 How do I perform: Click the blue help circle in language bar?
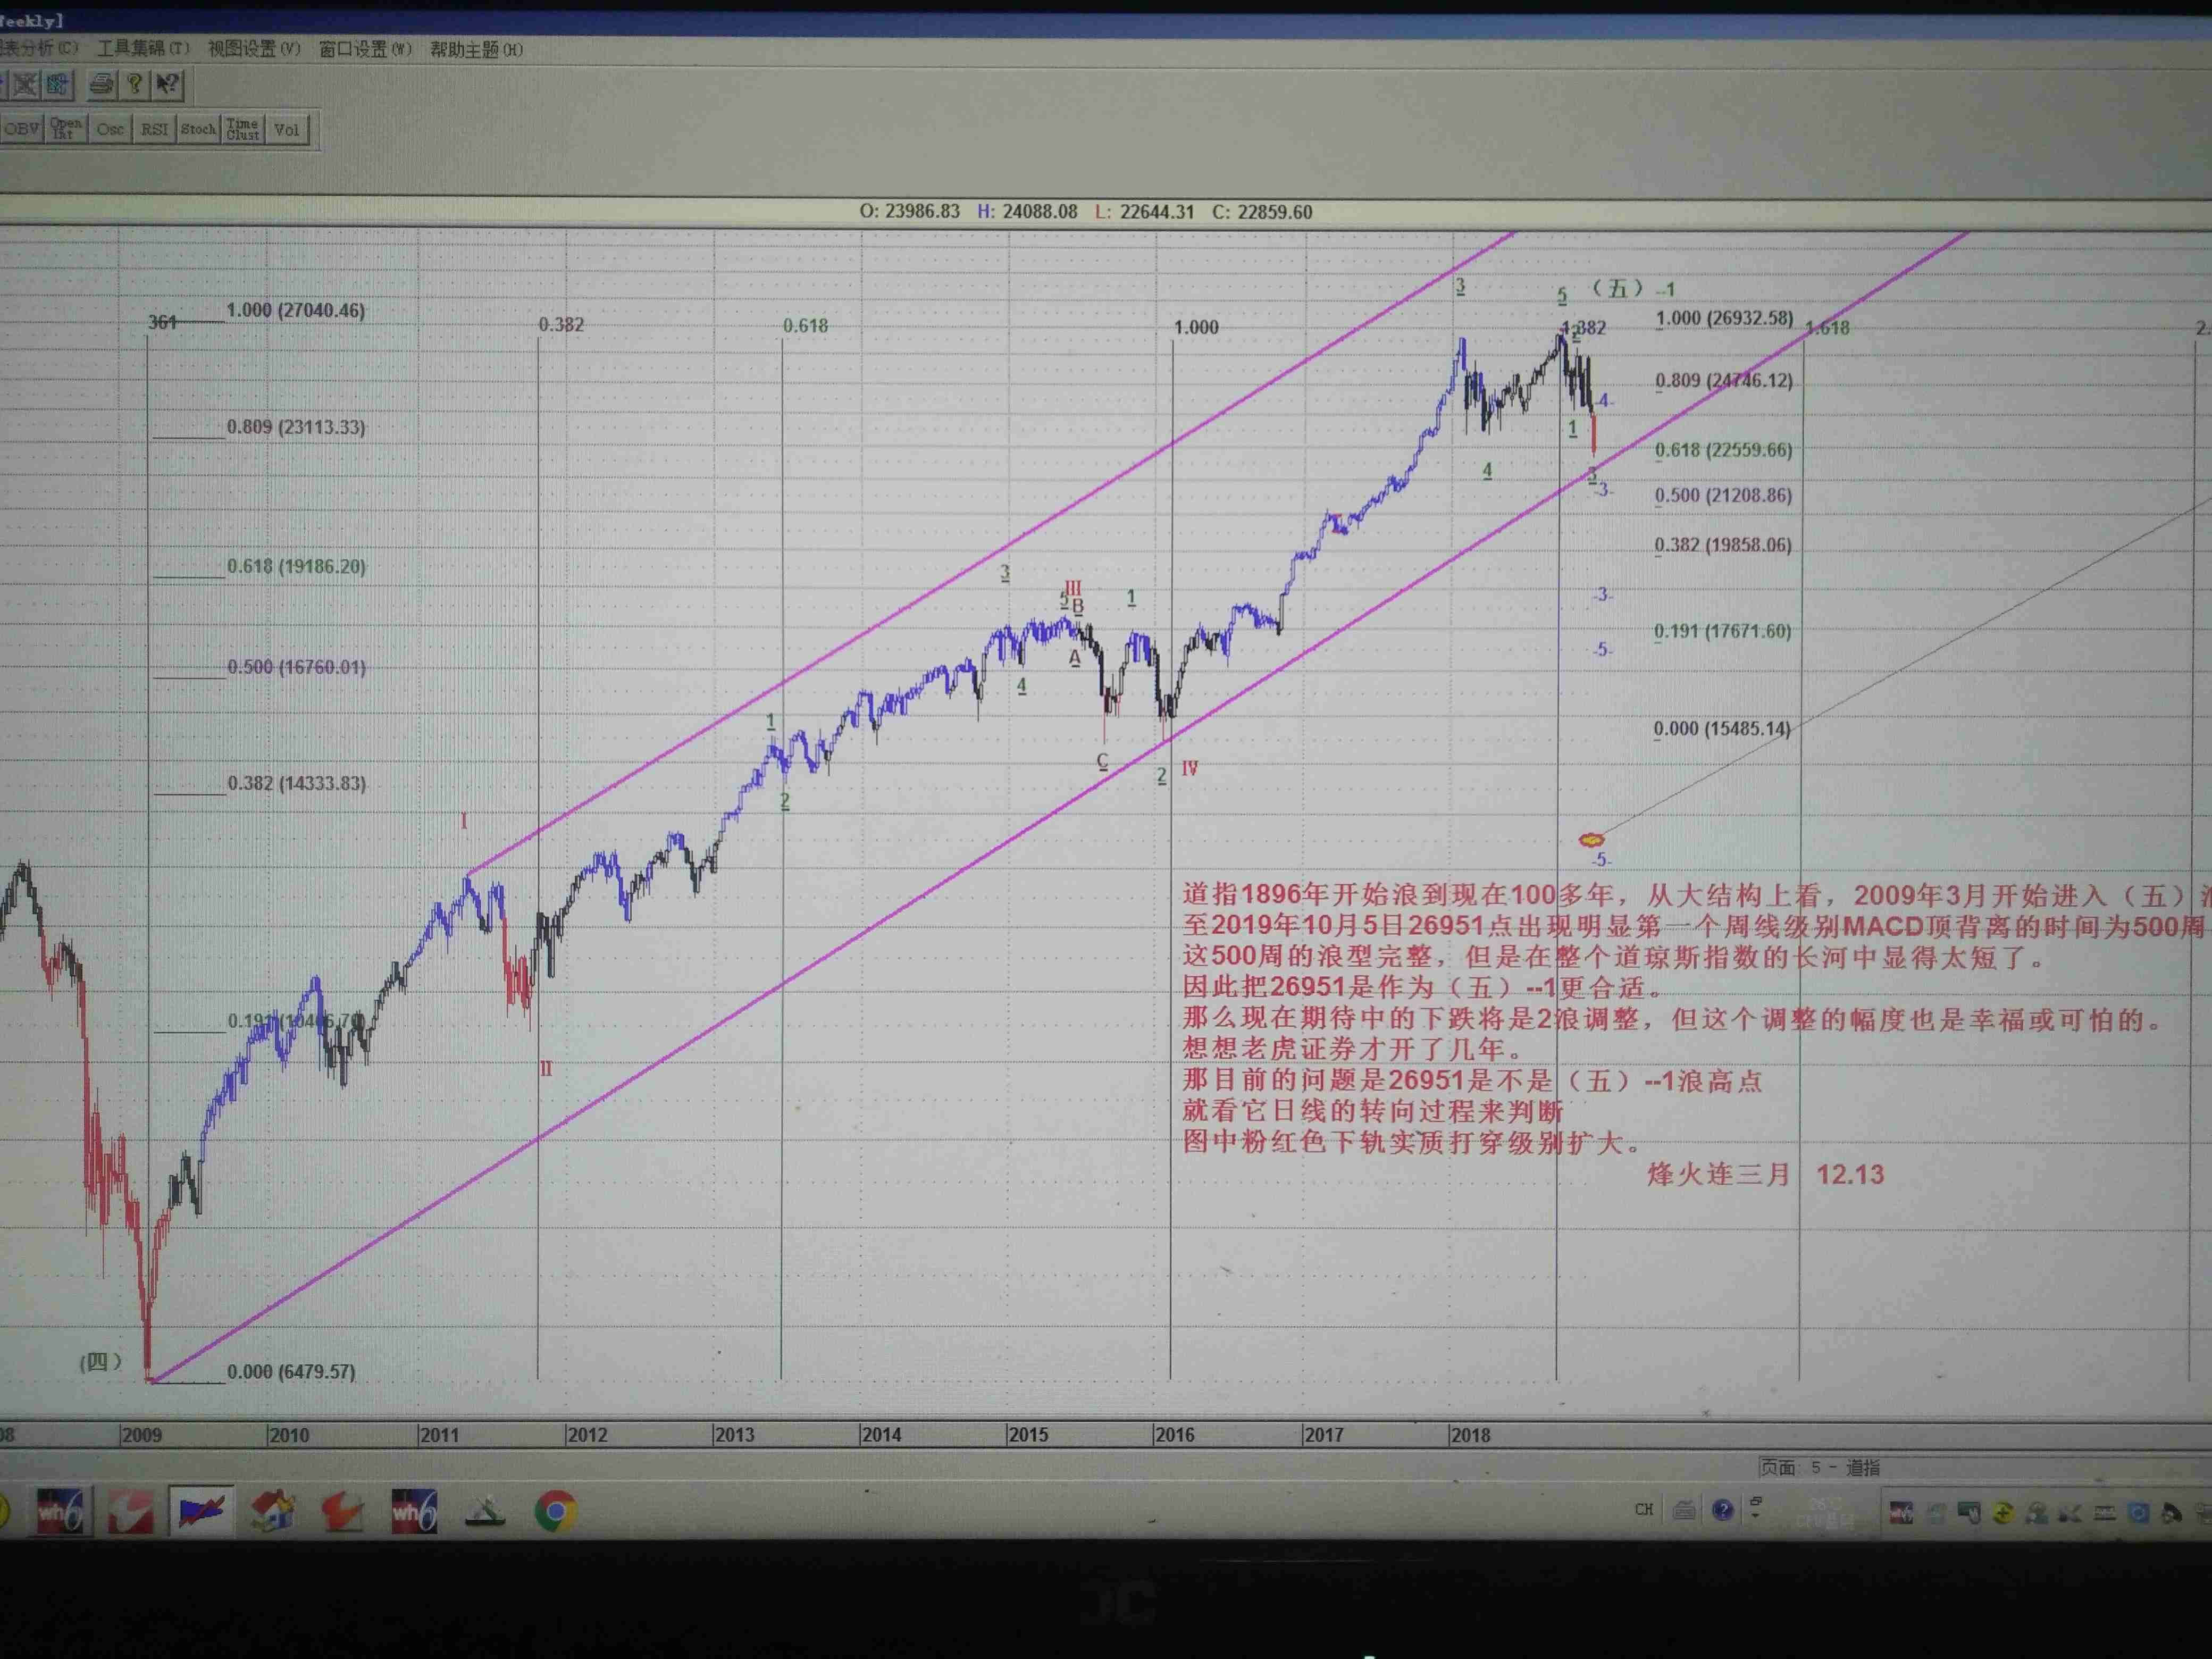click(1722, 1509)
